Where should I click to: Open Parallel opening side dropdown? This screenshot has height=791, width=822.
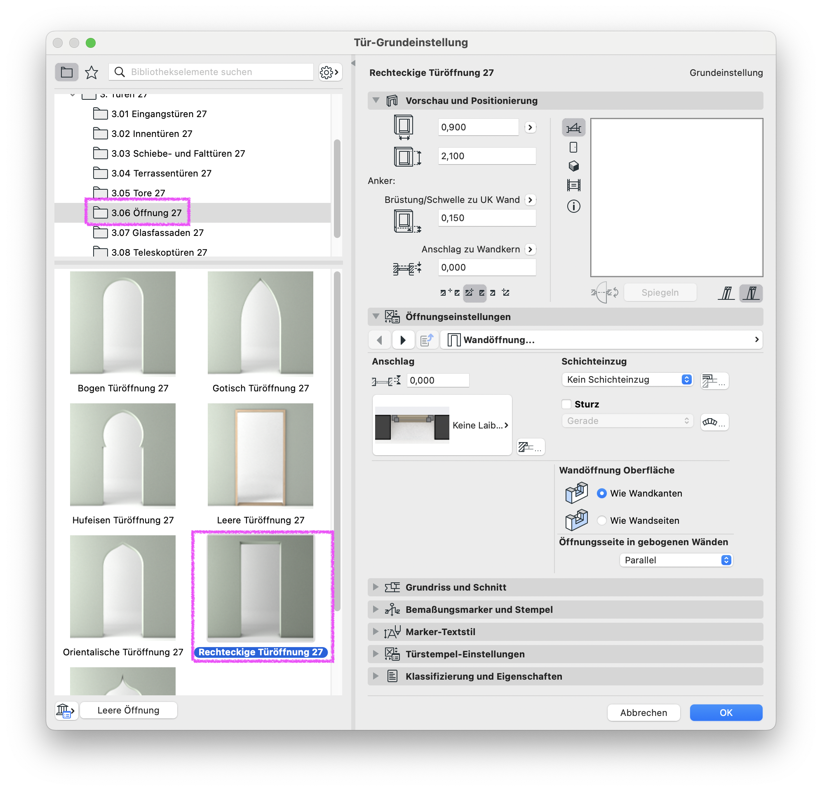pos(676,560)
